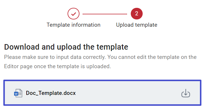This screenshot has width=205, height=112.
Task: Open the Upload template step label
Action: pos(137,25)
